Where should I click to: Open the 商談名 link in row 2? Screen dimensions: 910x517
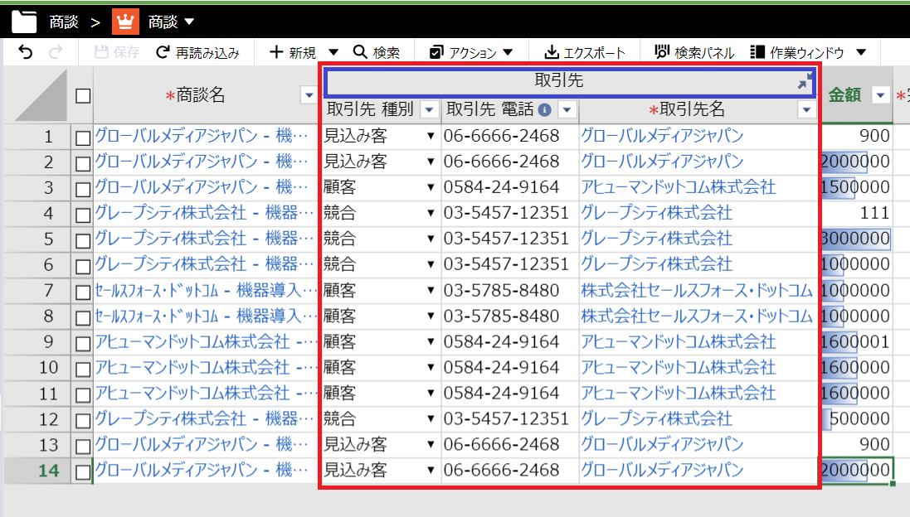(202, 161)
